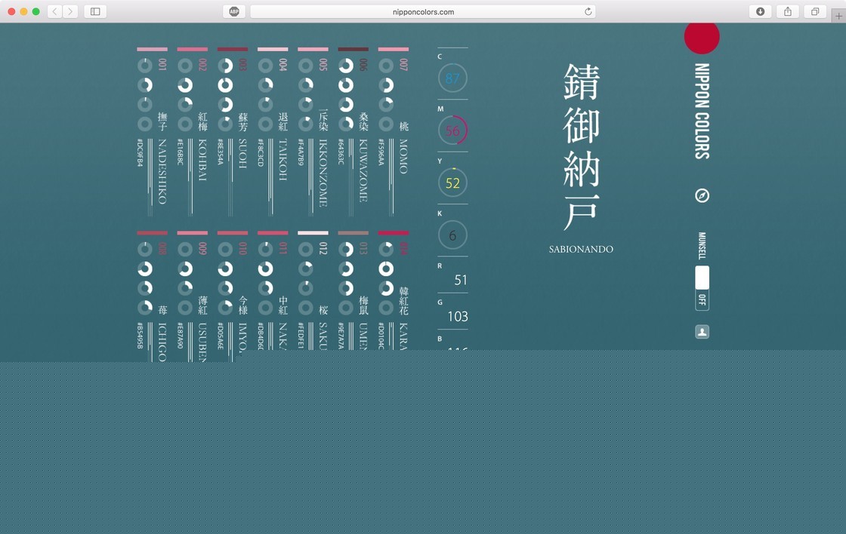Screen dimensions: 846x534
Task: Open a new tab with plus button
Action: click(838, 16)
